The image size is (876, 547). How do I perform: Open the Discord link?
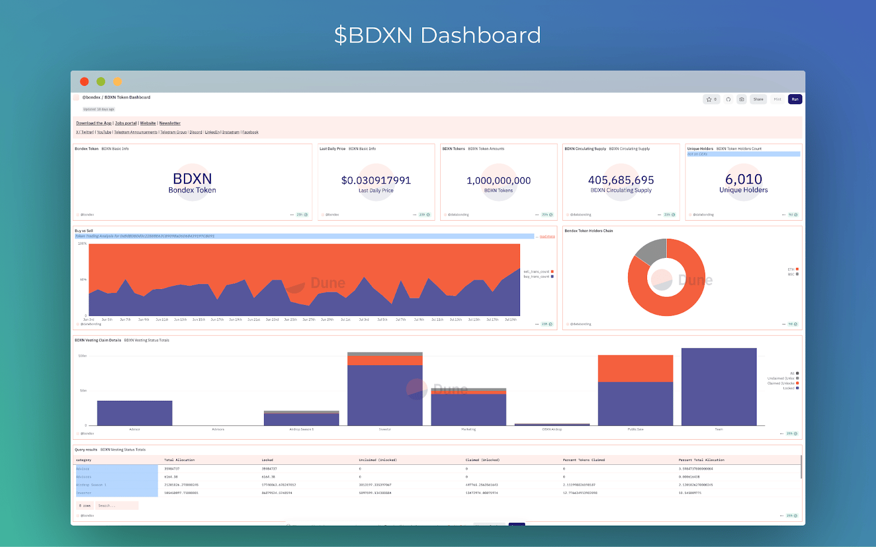pyautogui.click(x=196, y=132)
